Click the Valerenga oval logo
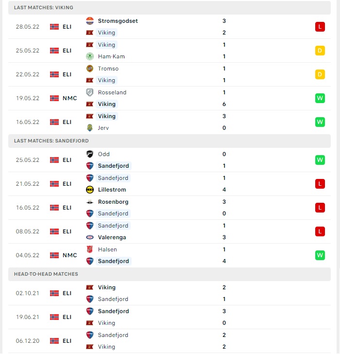This screenshot has height=354, width=340. click(90, 237)
